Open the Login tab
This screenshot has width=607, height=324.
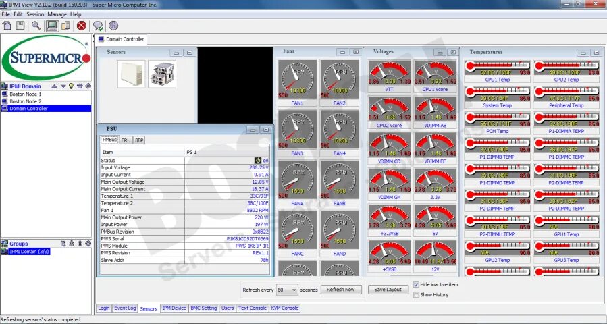pyautogui.click(x=104, y=308)
